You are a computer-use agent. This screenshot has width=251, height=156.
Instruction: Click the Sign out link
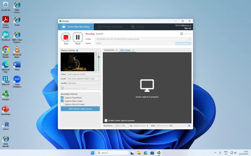point(188,28)
